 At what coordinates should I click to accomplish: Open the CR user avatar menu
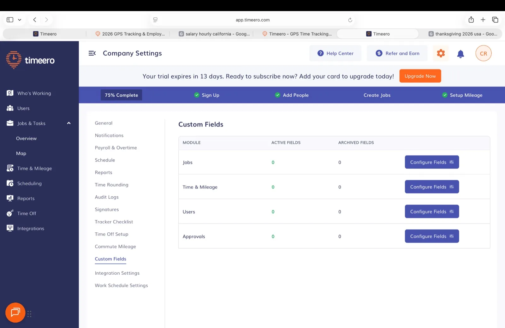point(483,53)
